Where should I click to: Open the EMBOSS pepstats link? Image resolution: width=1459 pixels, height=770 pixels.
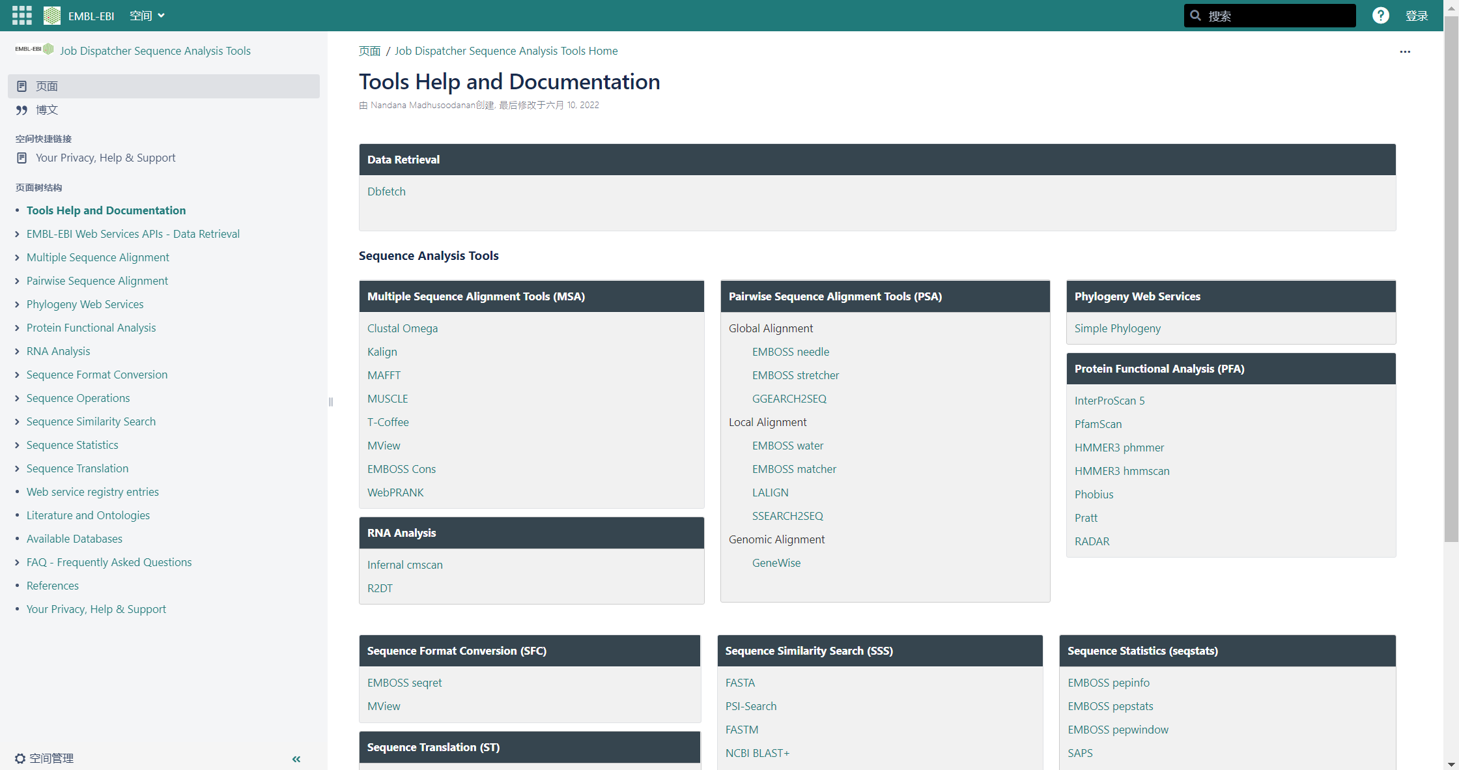click(x=1111, y=706)
